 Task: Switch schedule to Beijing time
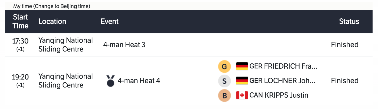pos(52,6)
